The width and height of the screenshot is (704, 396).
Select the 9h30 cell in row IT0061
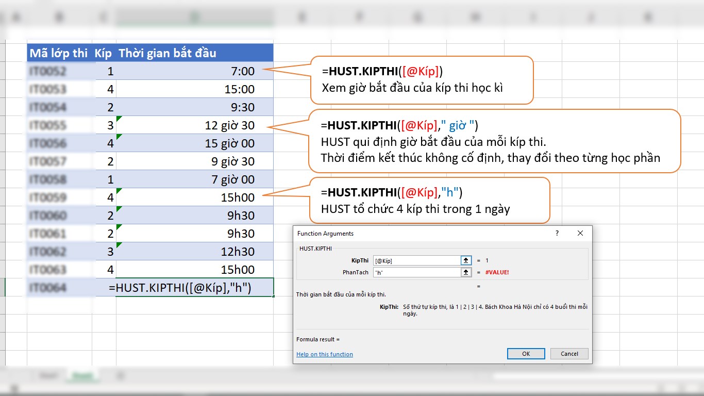(195, 234)
